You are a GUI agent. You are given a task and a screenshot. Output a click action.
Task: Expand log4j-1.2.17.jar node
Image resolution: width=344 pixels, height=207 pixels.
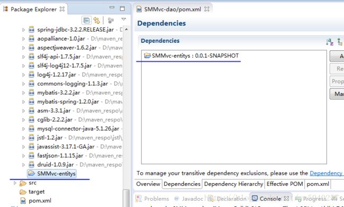point(23,75)
